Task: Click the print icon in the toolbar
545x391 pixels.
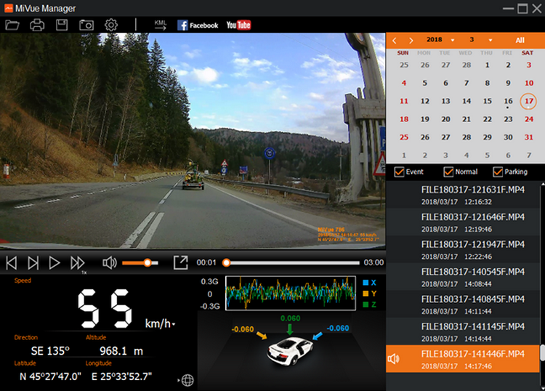Action: (x=37, y=25)
